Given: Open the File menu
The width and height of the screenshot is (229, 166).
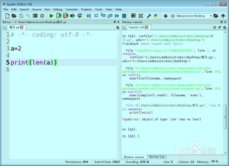Looking at the screenshot, I should point(5,9).
